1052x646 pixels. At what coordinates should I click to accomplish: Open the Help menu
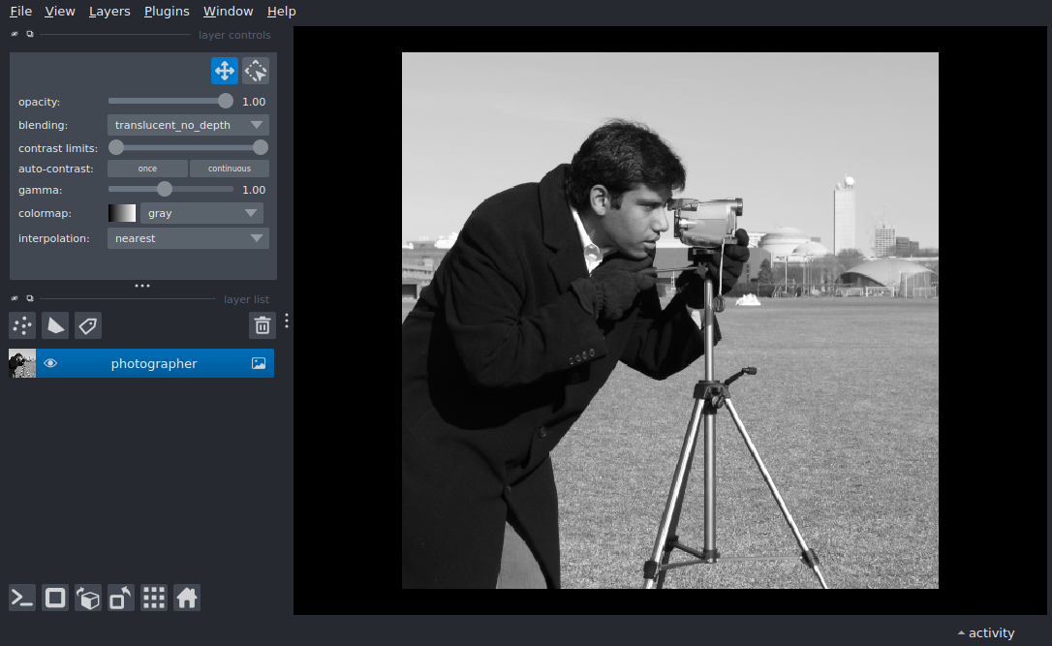[x=281, y=12]
